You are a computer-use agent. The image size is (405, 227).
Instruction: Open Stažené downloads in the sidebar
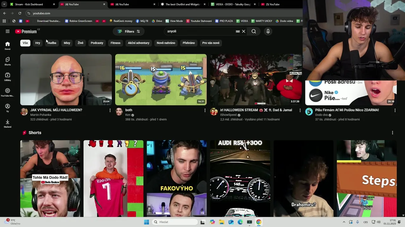[8, 124]
